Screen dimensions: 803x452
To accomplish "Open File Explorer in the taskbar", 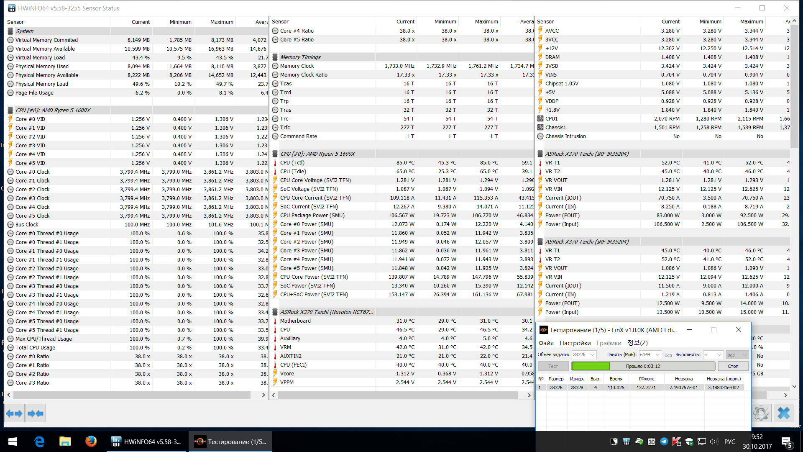I will 65,442.
